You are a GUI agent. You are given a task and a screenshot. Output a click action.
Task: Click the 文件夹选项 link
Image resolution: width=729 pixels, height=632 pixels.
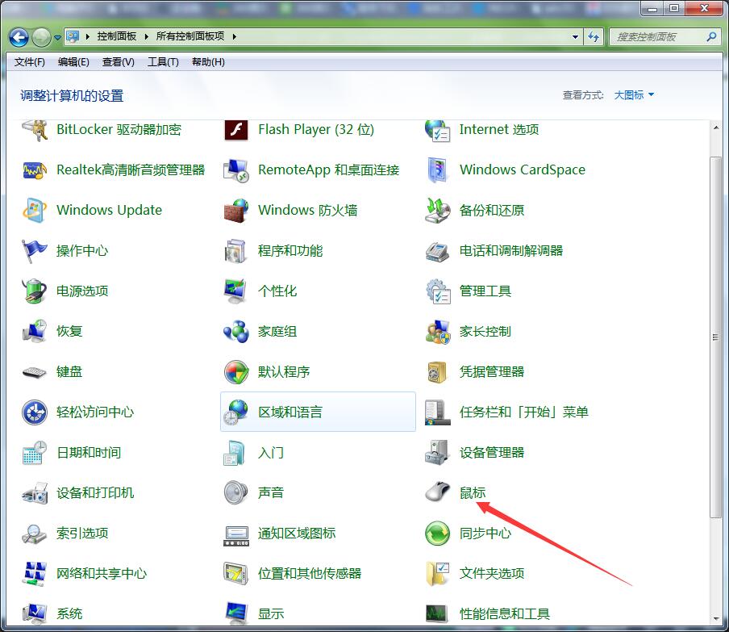(492, 574)
